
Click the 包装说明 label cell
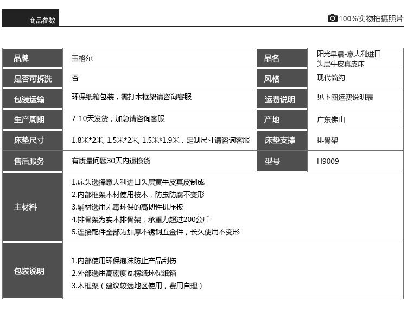pyautogui.click(x=33, y=270)
